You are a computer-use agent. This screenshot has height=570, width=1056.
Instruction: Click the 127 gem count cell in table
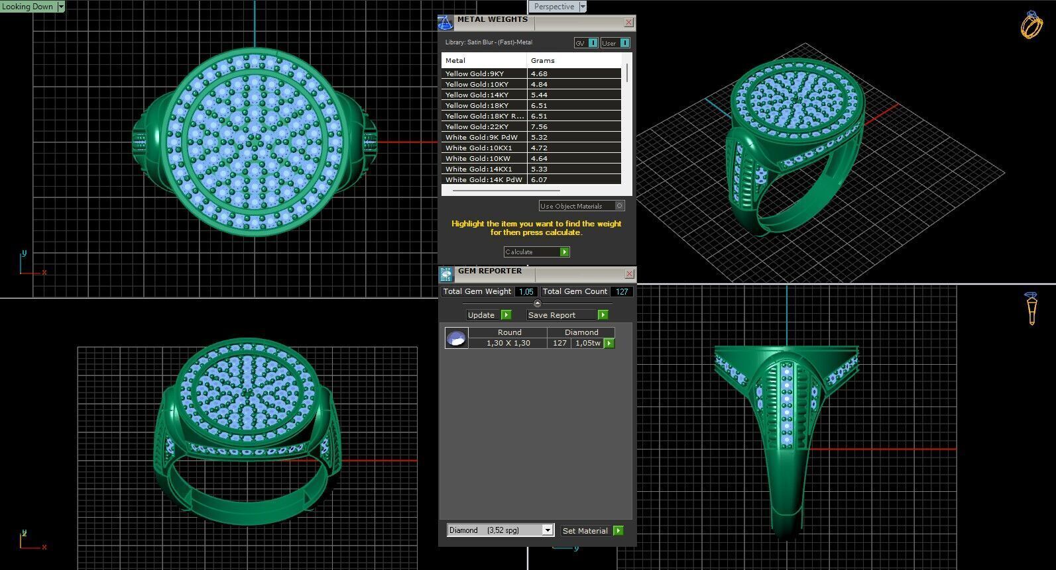(559, 343)
